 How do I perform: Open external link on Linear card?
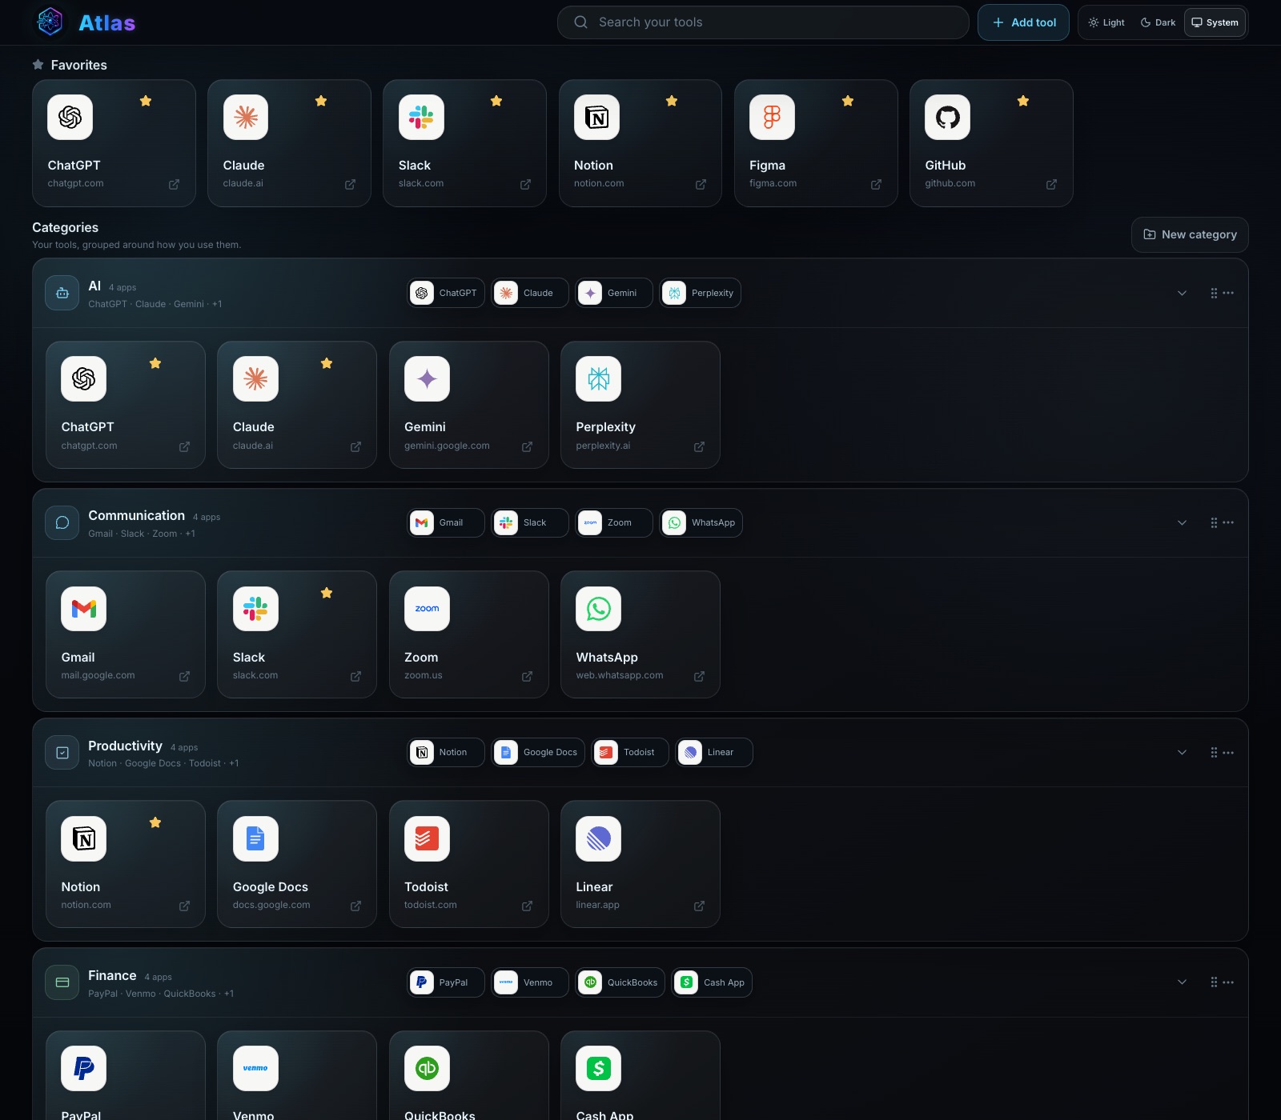click(x=699, y=906)
